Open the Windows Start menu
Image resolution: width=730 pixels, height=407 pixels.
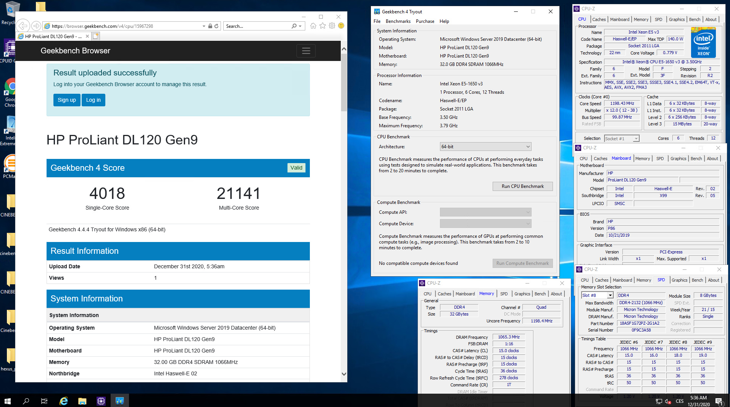click(x=8, y=401)
